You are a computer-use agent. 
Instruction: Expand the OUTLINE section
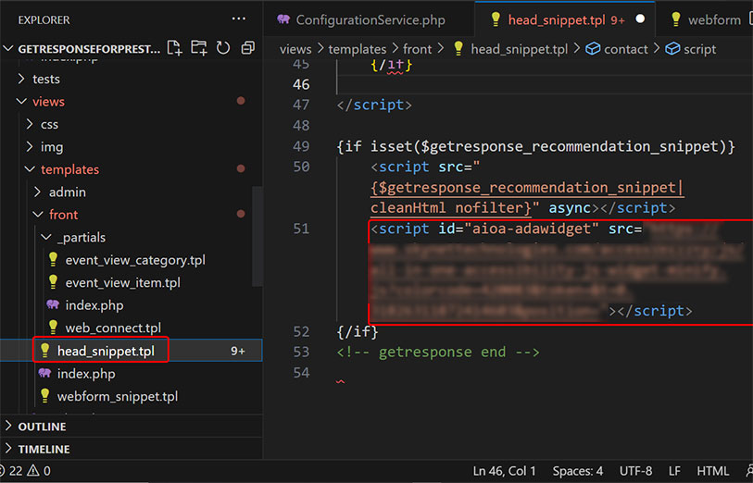coord(43,427)
